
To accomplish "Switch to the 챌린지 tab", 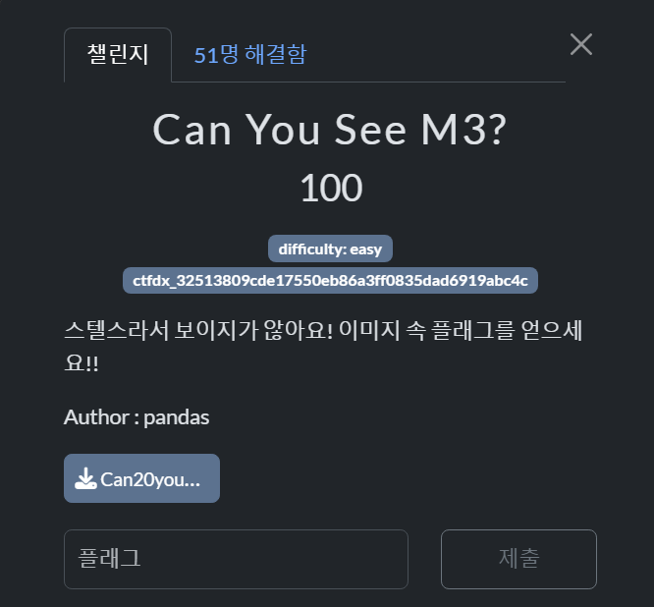I will [118, 55].
